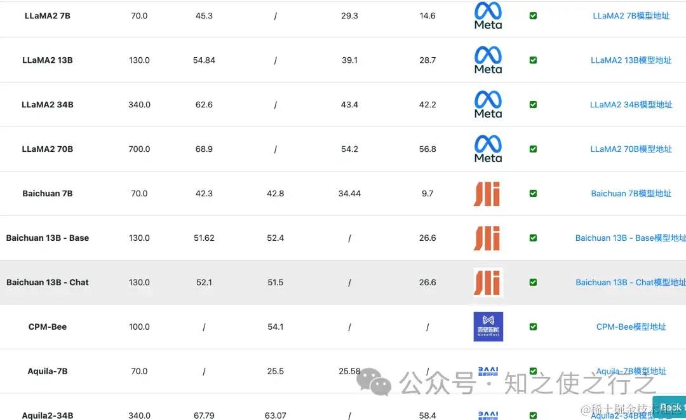Toggle the green checkbox in Baichuan 7B row
This screenshot has width=686, height=420.
pos(533,193)
